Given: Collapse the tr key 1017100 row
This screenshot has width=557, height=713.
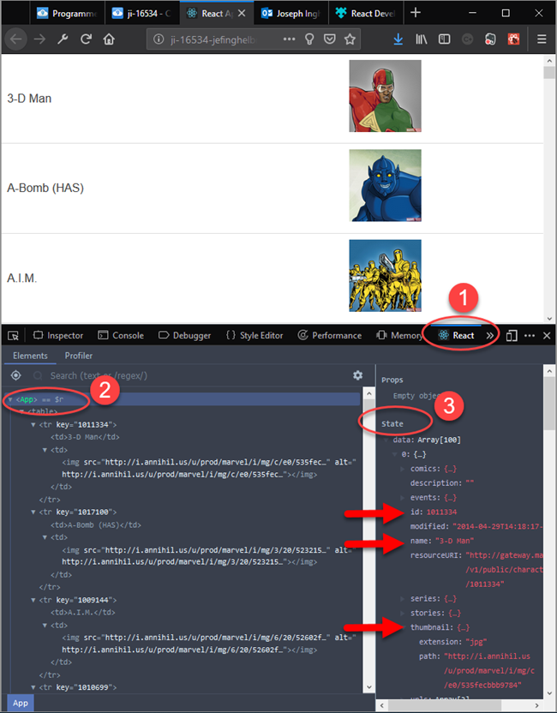Looking at the screenshot, I should 33,512.
